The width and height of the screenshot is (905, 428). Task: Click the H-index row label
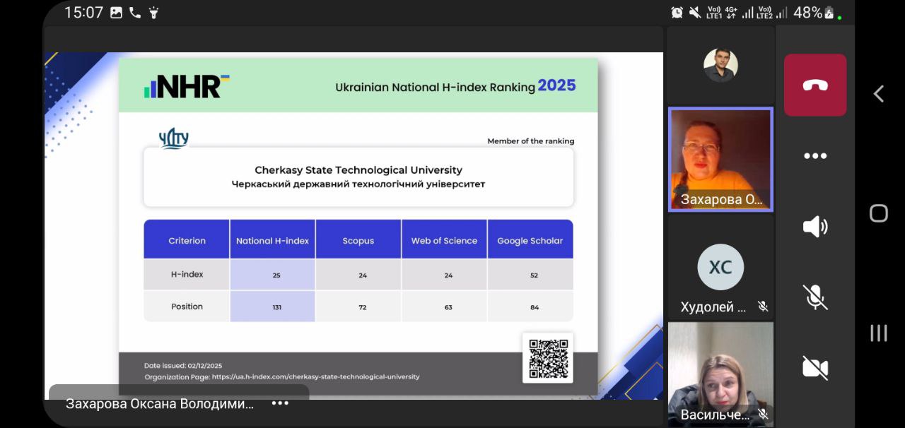tap(187, 274)
